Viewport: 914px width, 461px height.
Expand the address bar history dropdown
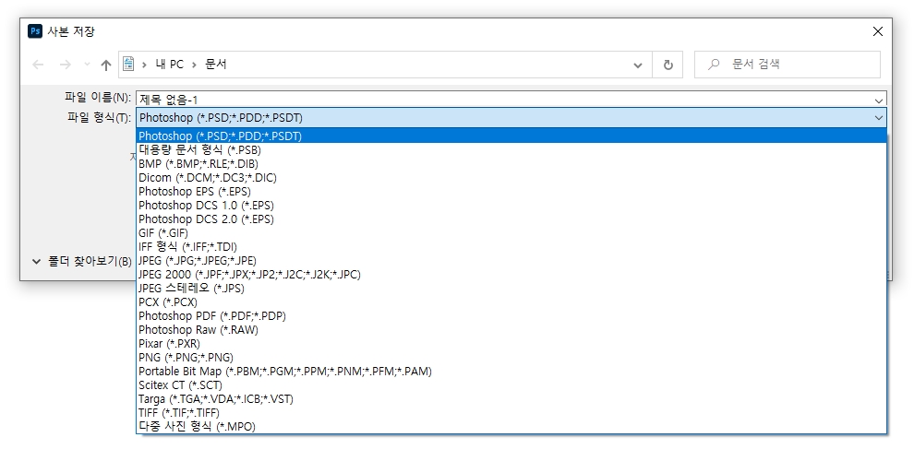tap(638, 65)
